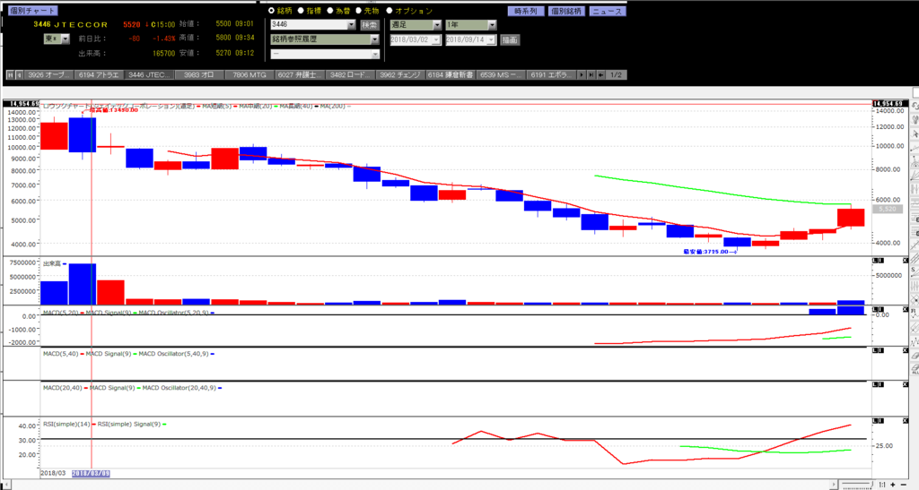Switch to tab 6191 エボラ...
This screenshot has height=490, width=919.
[551, 75]
